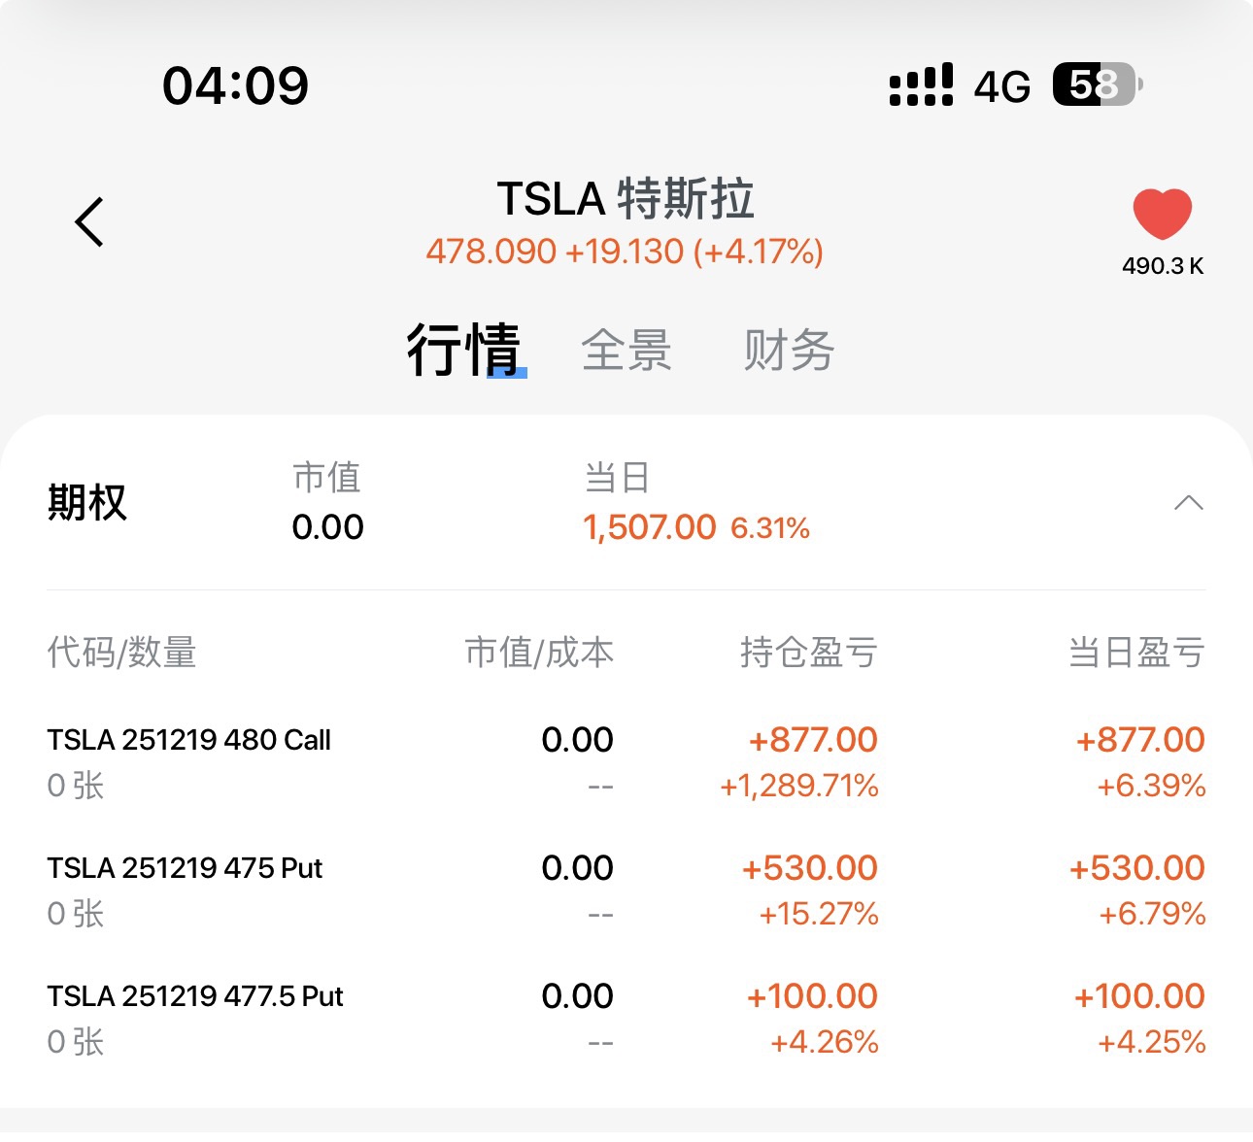This screenshot has width=1253, height=1142.
Task: Tap the 478.090 stock price line
Action: 625,252
